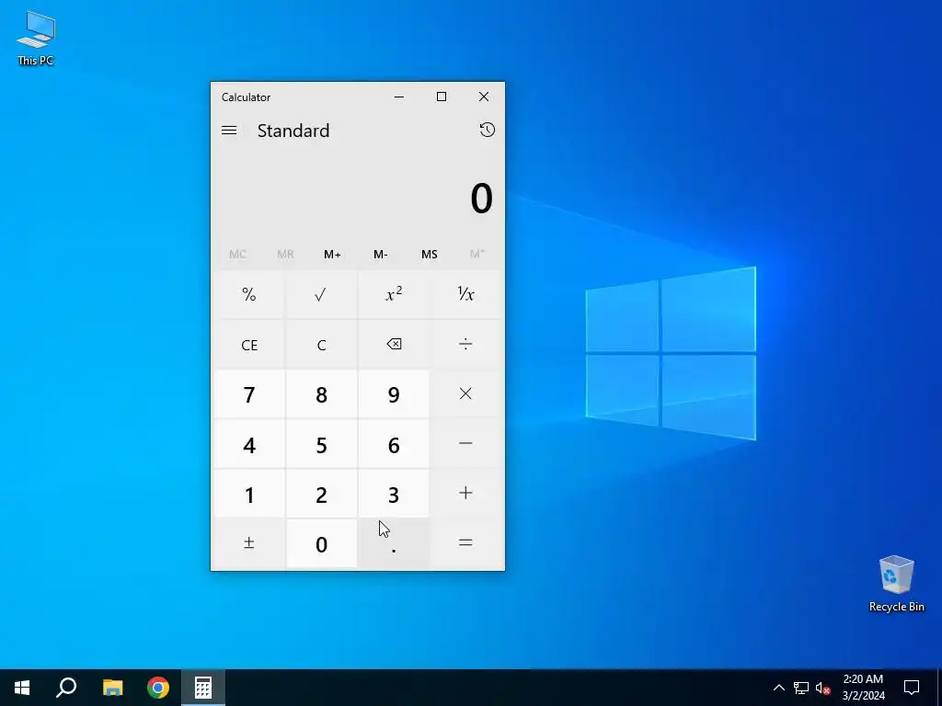The height and width of the screenshot is (706, 942).
Task: Click the percent key
Action: click(249, 294)
